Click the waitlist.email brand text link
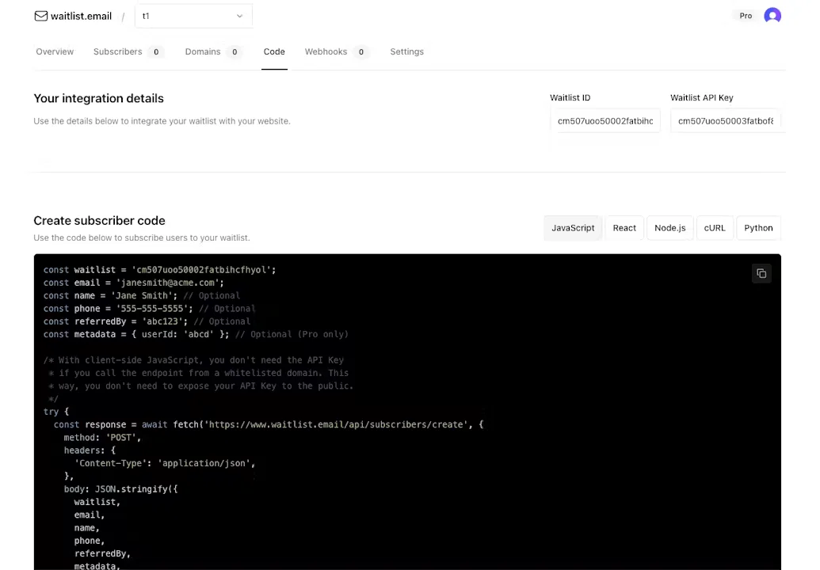This screenshot has width=820, height=570. click(81, 16)
